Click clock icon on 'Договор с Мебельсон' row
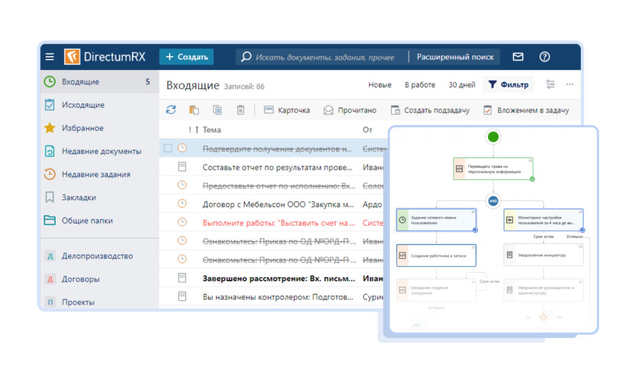The width and height of the screenshot is (621, 373). click(x=182, y=203)
